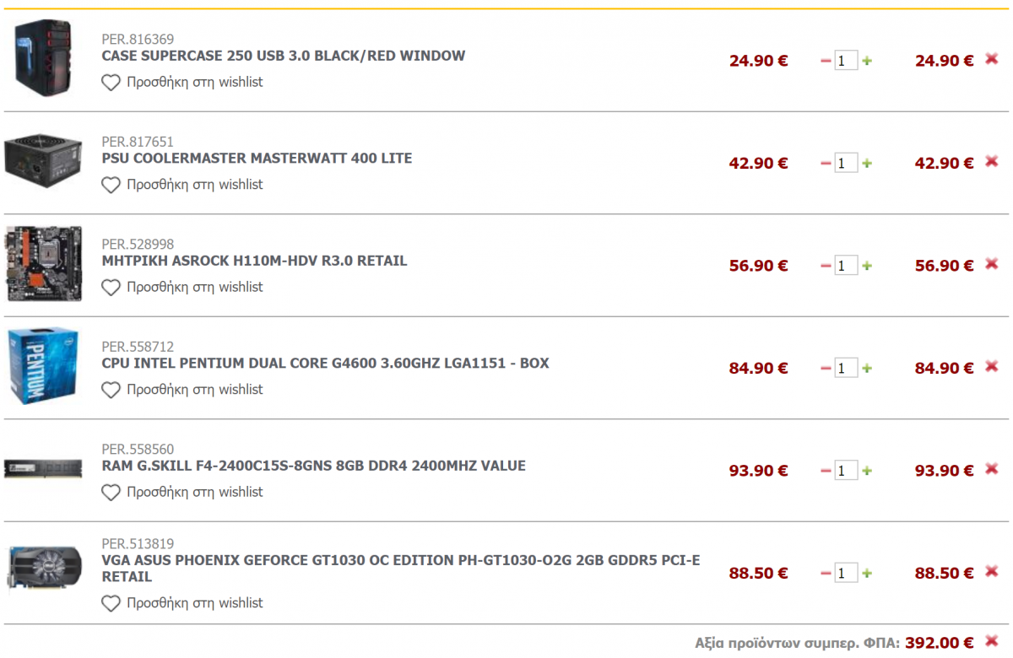
Task: Open the PSU Coolermaster thumbnail image
Action: 43,163
